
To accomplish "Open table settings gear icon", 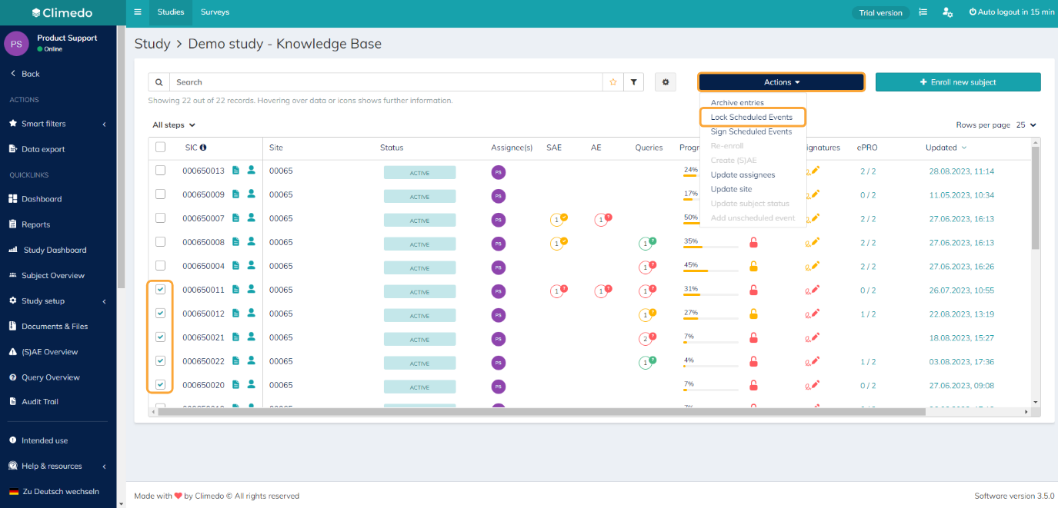I will click(x=666, y=82).
